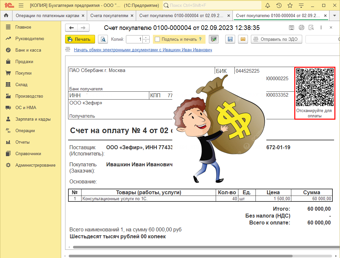Close the active Счет покупателю tab
This screenshot has width=340, height=258.
(x=325, y=15)
